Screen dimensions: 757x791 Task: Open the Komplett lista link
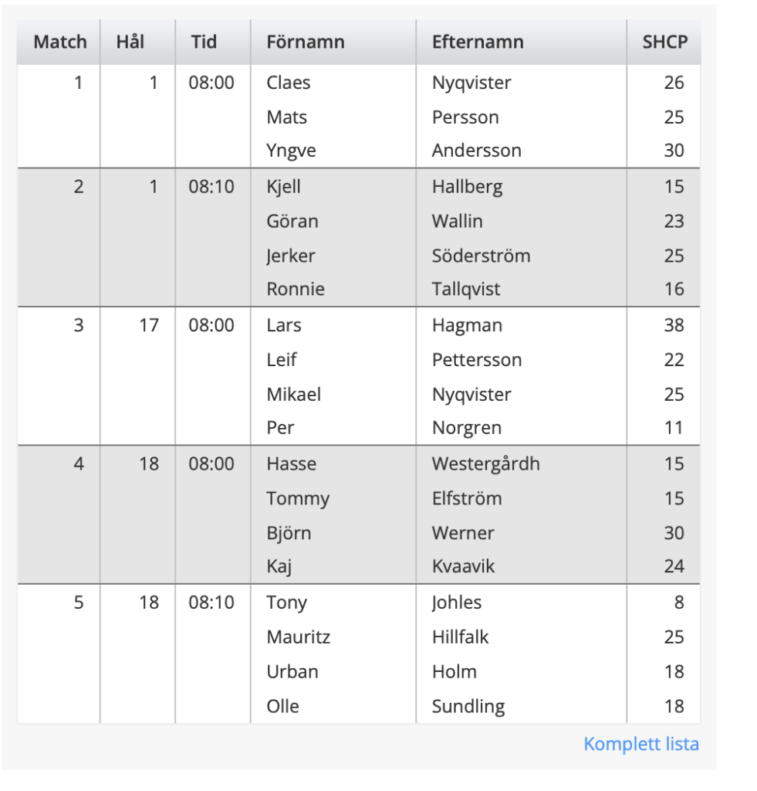coord(640,744)
